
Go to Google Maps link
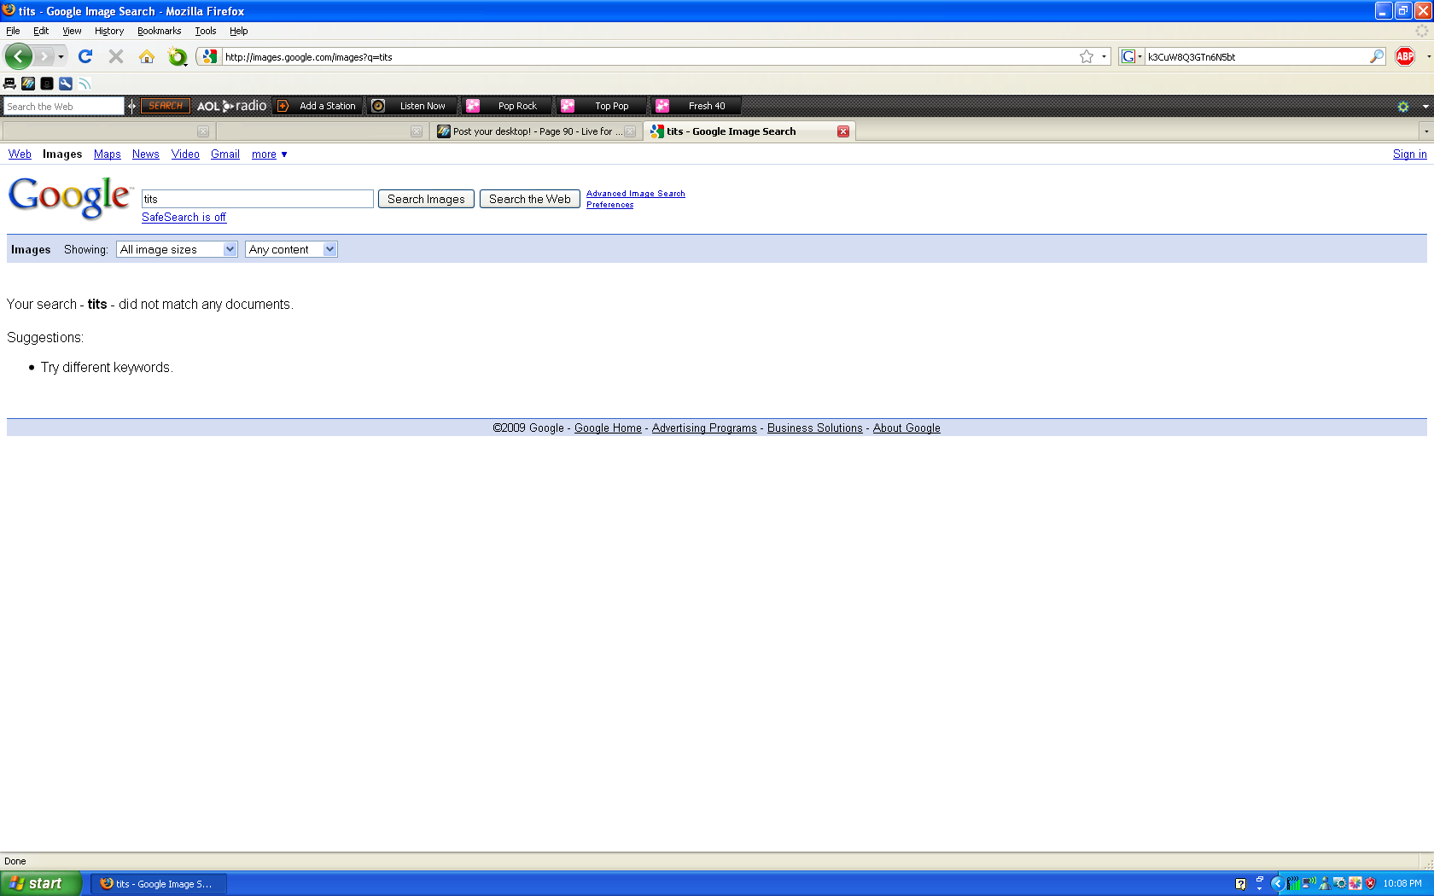coord(108,154)
